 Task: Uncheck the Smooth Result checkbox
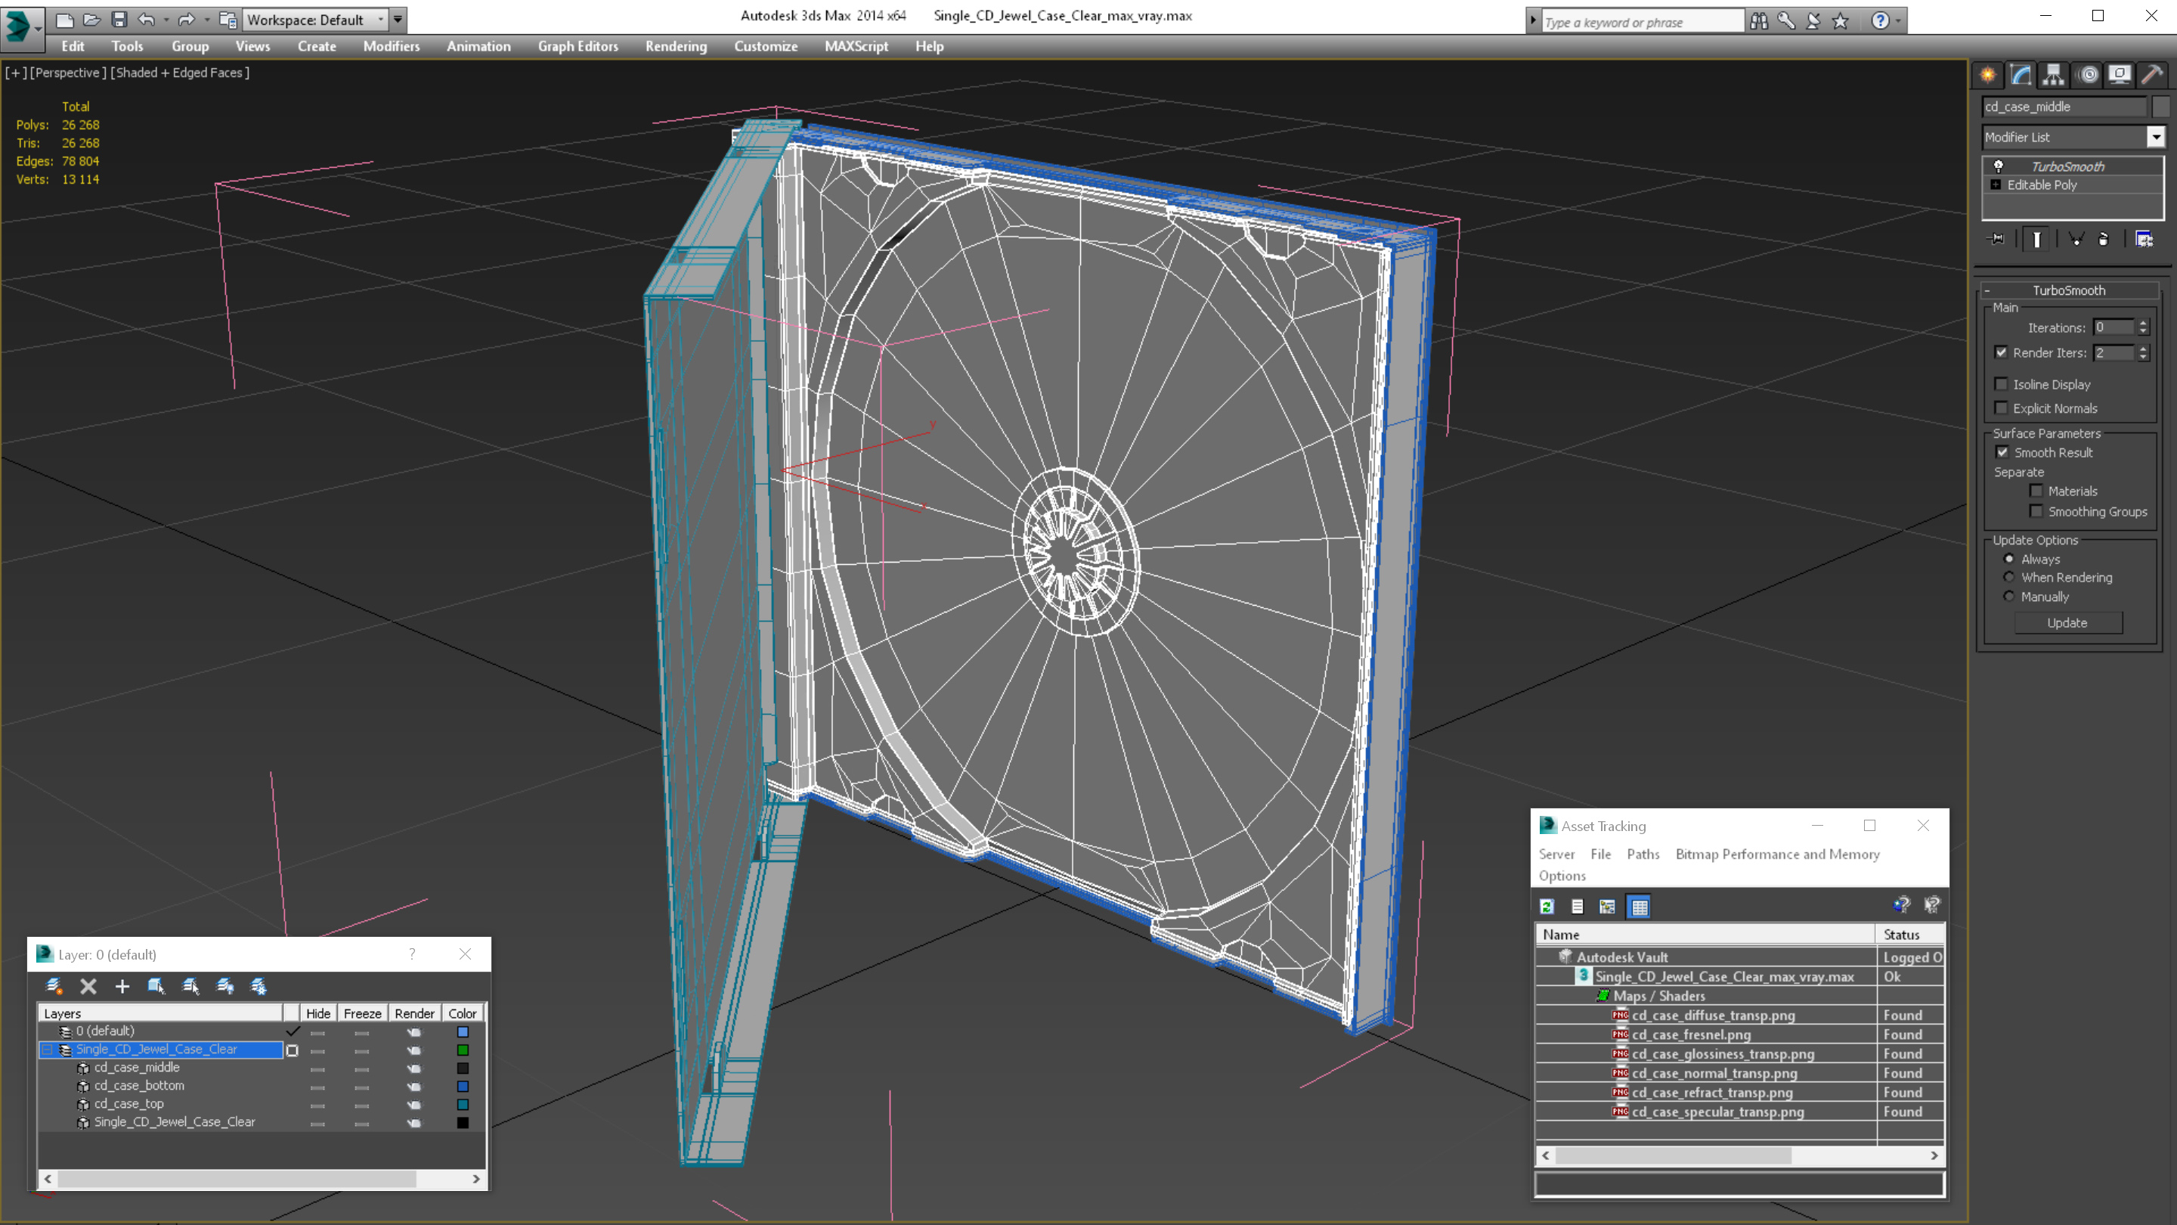click(x=2002, y=452)
